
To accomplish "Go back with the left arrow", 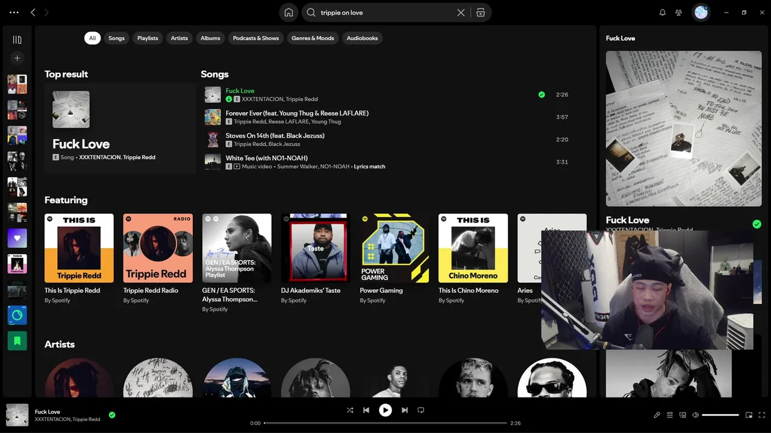I will [33, 12].
